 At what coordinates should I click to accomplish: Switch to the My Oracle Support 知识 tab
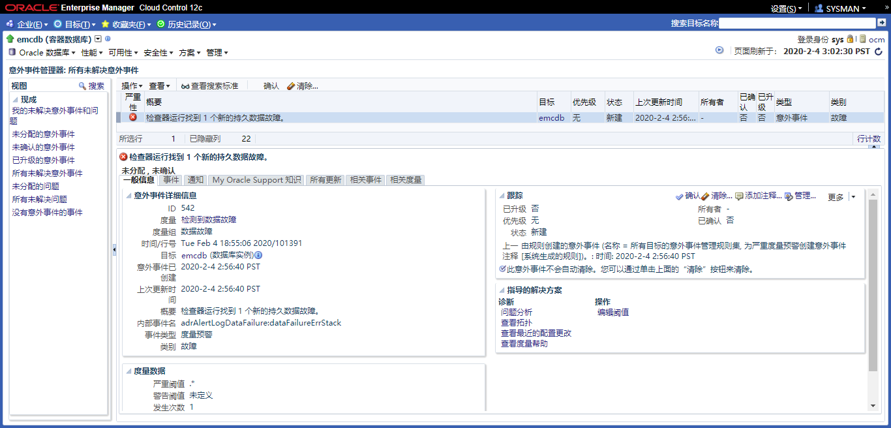pos(256,180)
